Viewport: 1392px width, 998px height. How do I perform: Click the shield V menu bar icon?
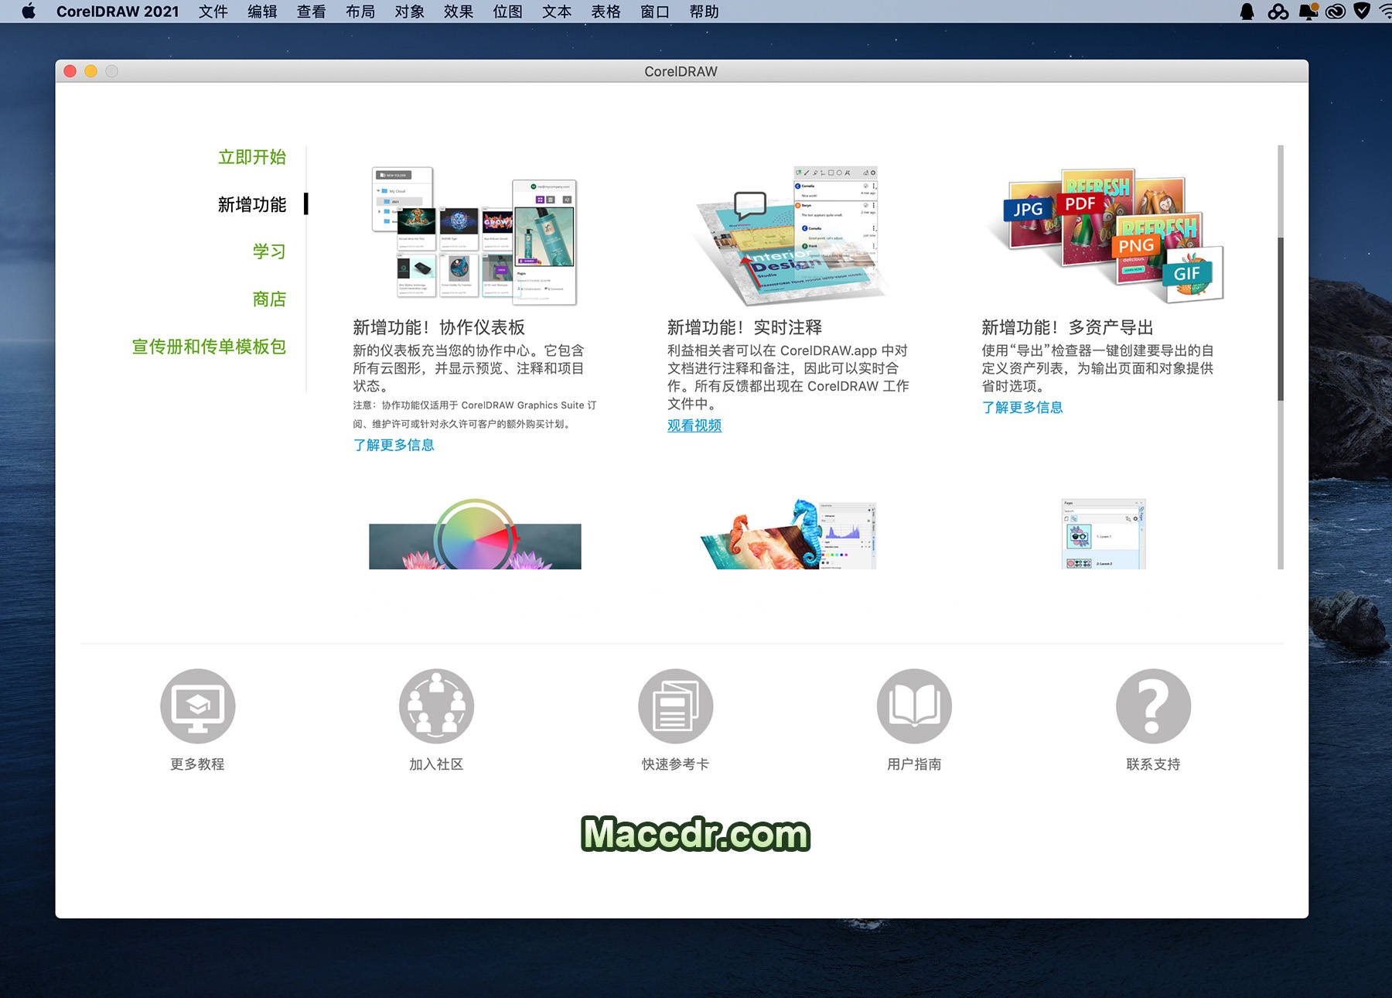click(x=1363, y=12)
